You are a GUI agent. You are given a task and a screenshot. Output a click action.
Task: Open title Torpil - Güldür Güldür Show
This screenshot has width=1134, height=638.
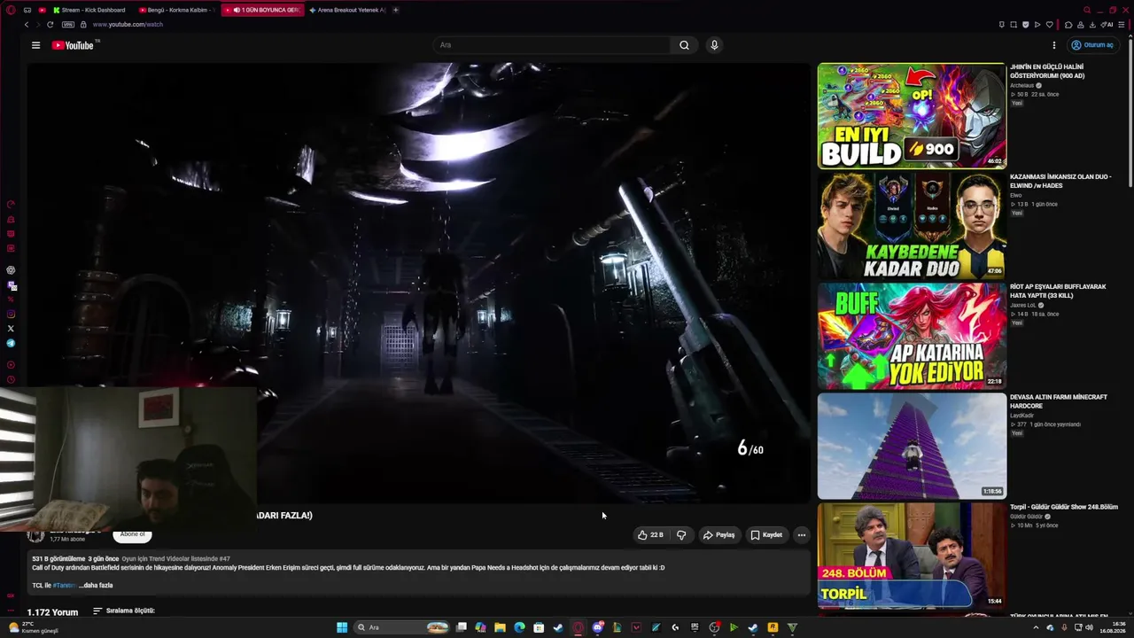tap(1064, 508)
